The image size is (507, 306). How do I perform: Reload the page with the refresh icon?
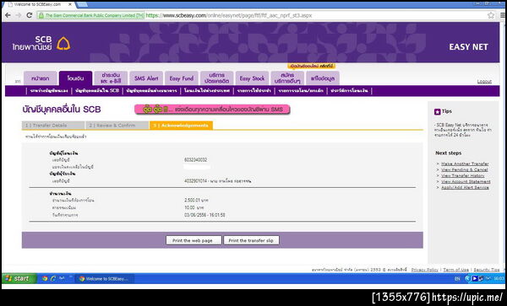point(29,15)
